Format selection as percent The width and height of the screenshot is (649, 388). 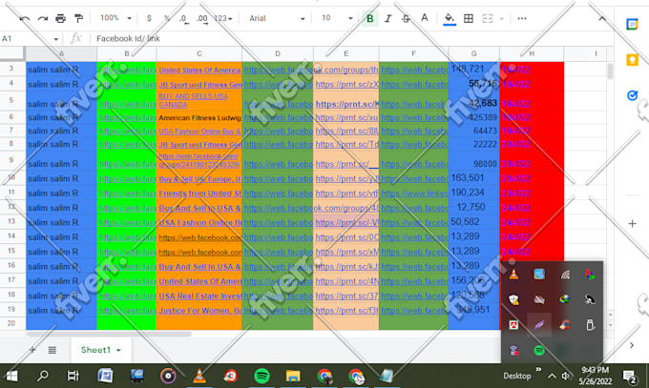[x=167, y=18]
